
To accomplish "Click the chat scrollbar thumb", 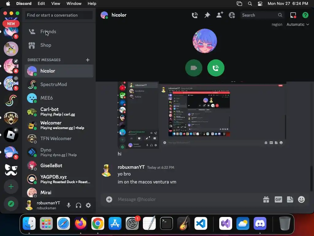I will pyautogui.click(x=312, y=179).
